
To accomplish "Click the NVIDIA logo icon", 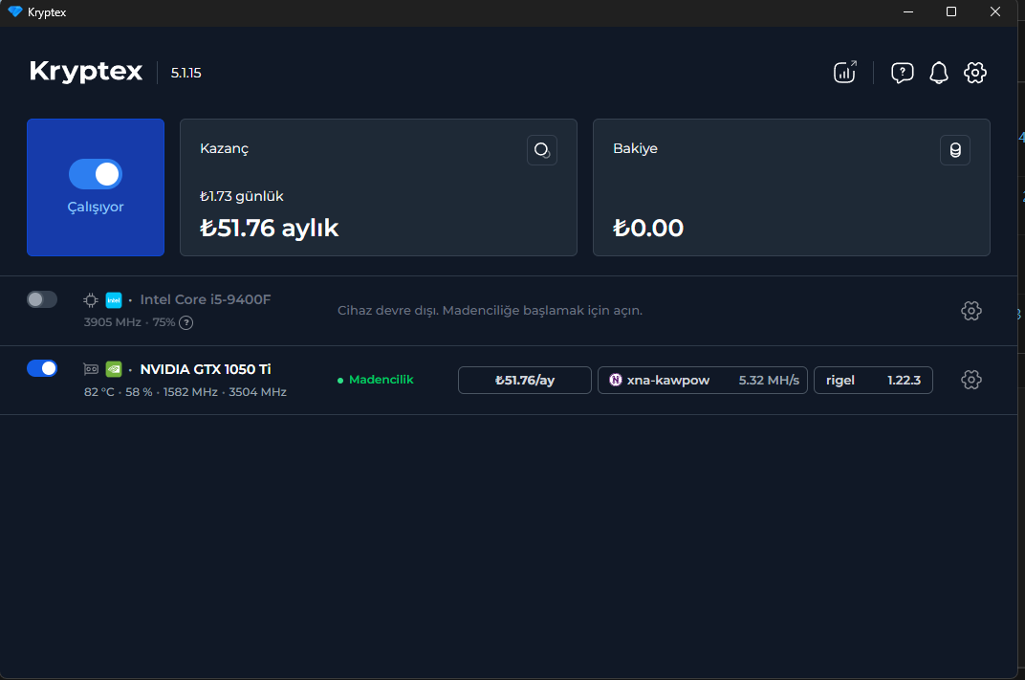I will click(x=114, y=369).
